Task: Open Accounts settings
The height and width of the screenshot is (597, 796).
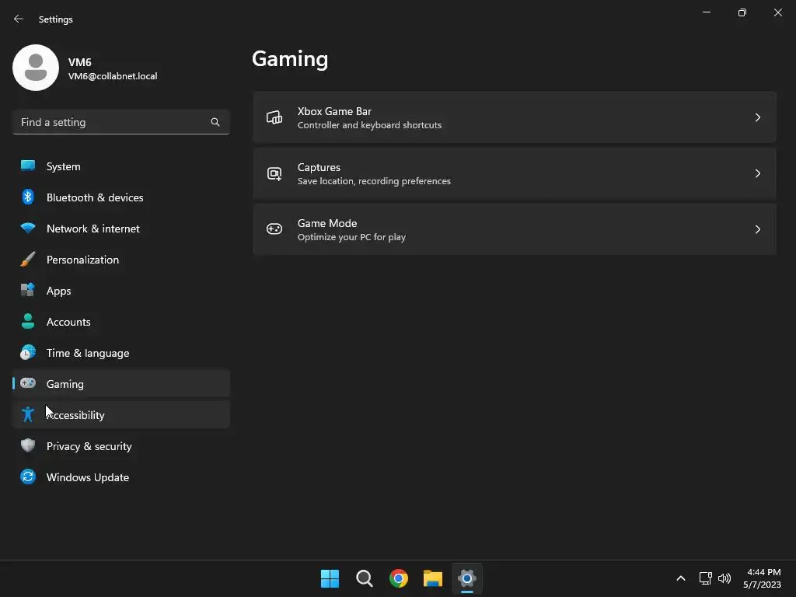Action: [120, 322]
